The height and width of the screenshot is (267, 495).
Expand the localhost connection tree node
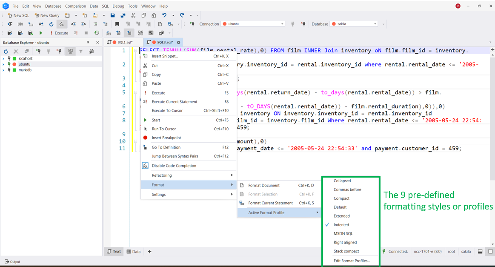(3, 59)
